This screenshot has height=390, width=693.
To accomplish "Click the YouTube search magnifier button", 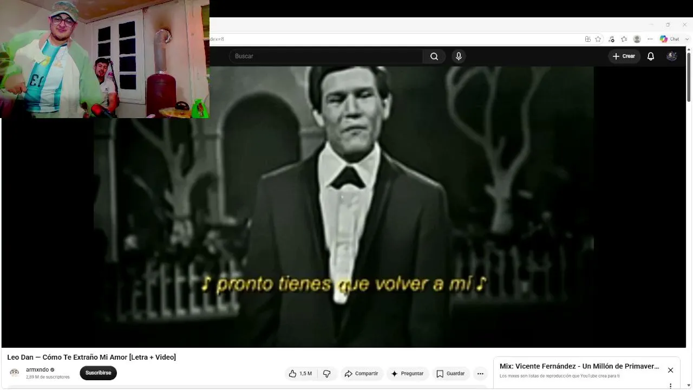I will pyautogui.click(x=434, y=56).
